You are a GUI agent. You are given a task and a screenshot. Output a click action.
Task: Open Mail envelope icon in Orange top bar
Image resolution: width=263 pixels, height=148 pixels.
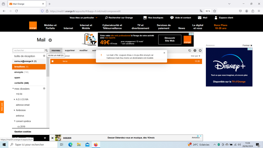200,18
